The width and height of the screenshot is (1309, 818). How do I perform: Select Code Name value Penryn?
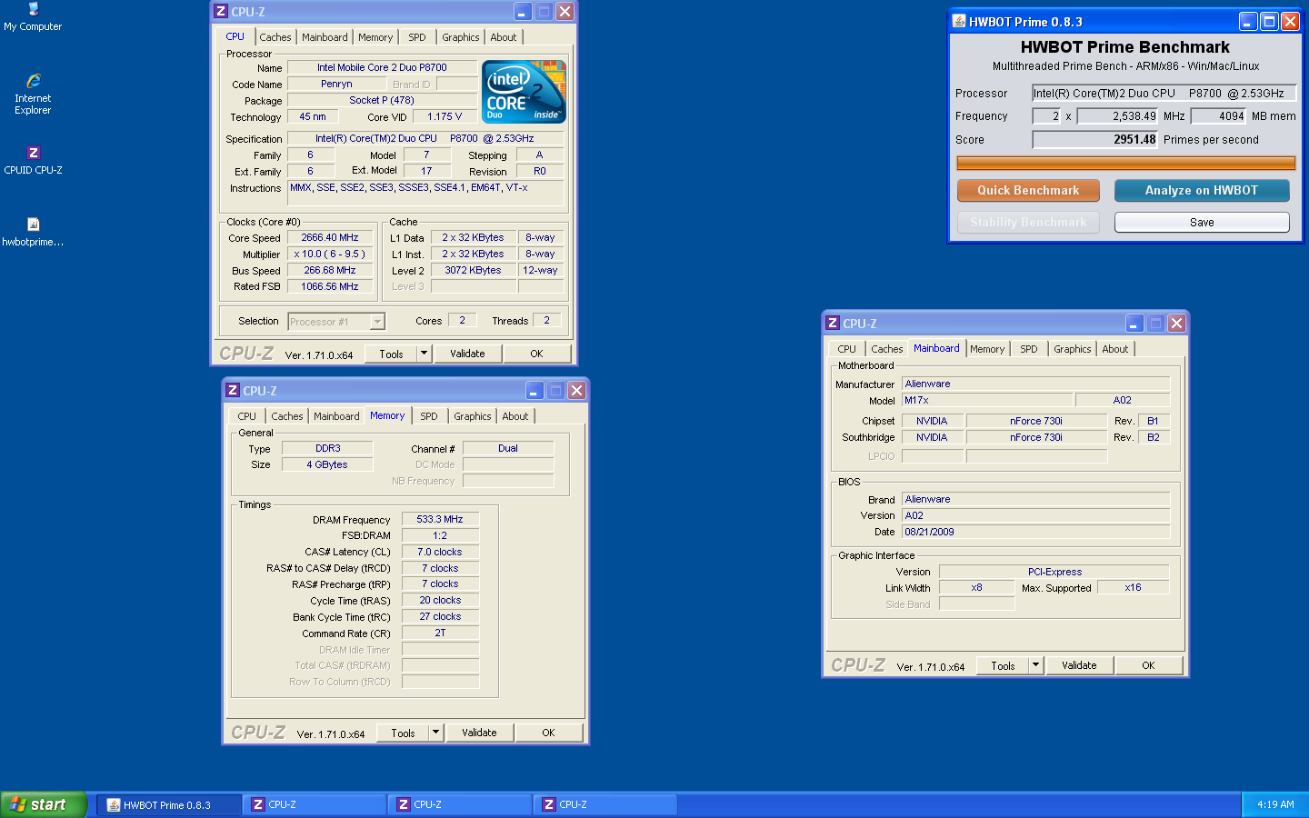(x=336, y=84)
